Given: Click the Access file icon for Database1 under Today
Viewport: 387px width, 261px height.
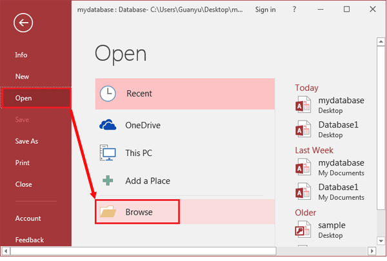Looking at the screenshot, I should pos(303,129).
